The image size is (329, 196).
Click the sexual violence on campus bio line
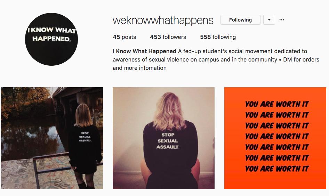[195, 59]
